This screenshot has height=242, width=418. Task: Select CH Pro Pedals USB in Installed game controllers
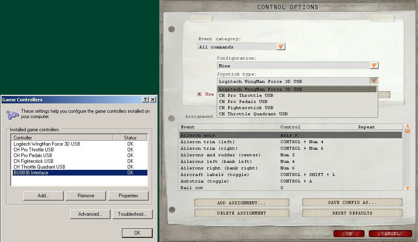pos(79,155)
